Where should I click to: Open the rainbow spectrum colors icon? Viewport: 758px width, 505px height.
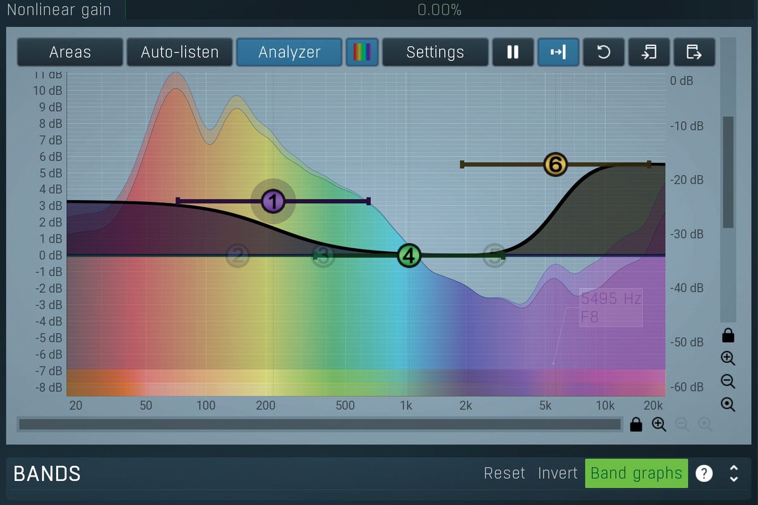361,52
